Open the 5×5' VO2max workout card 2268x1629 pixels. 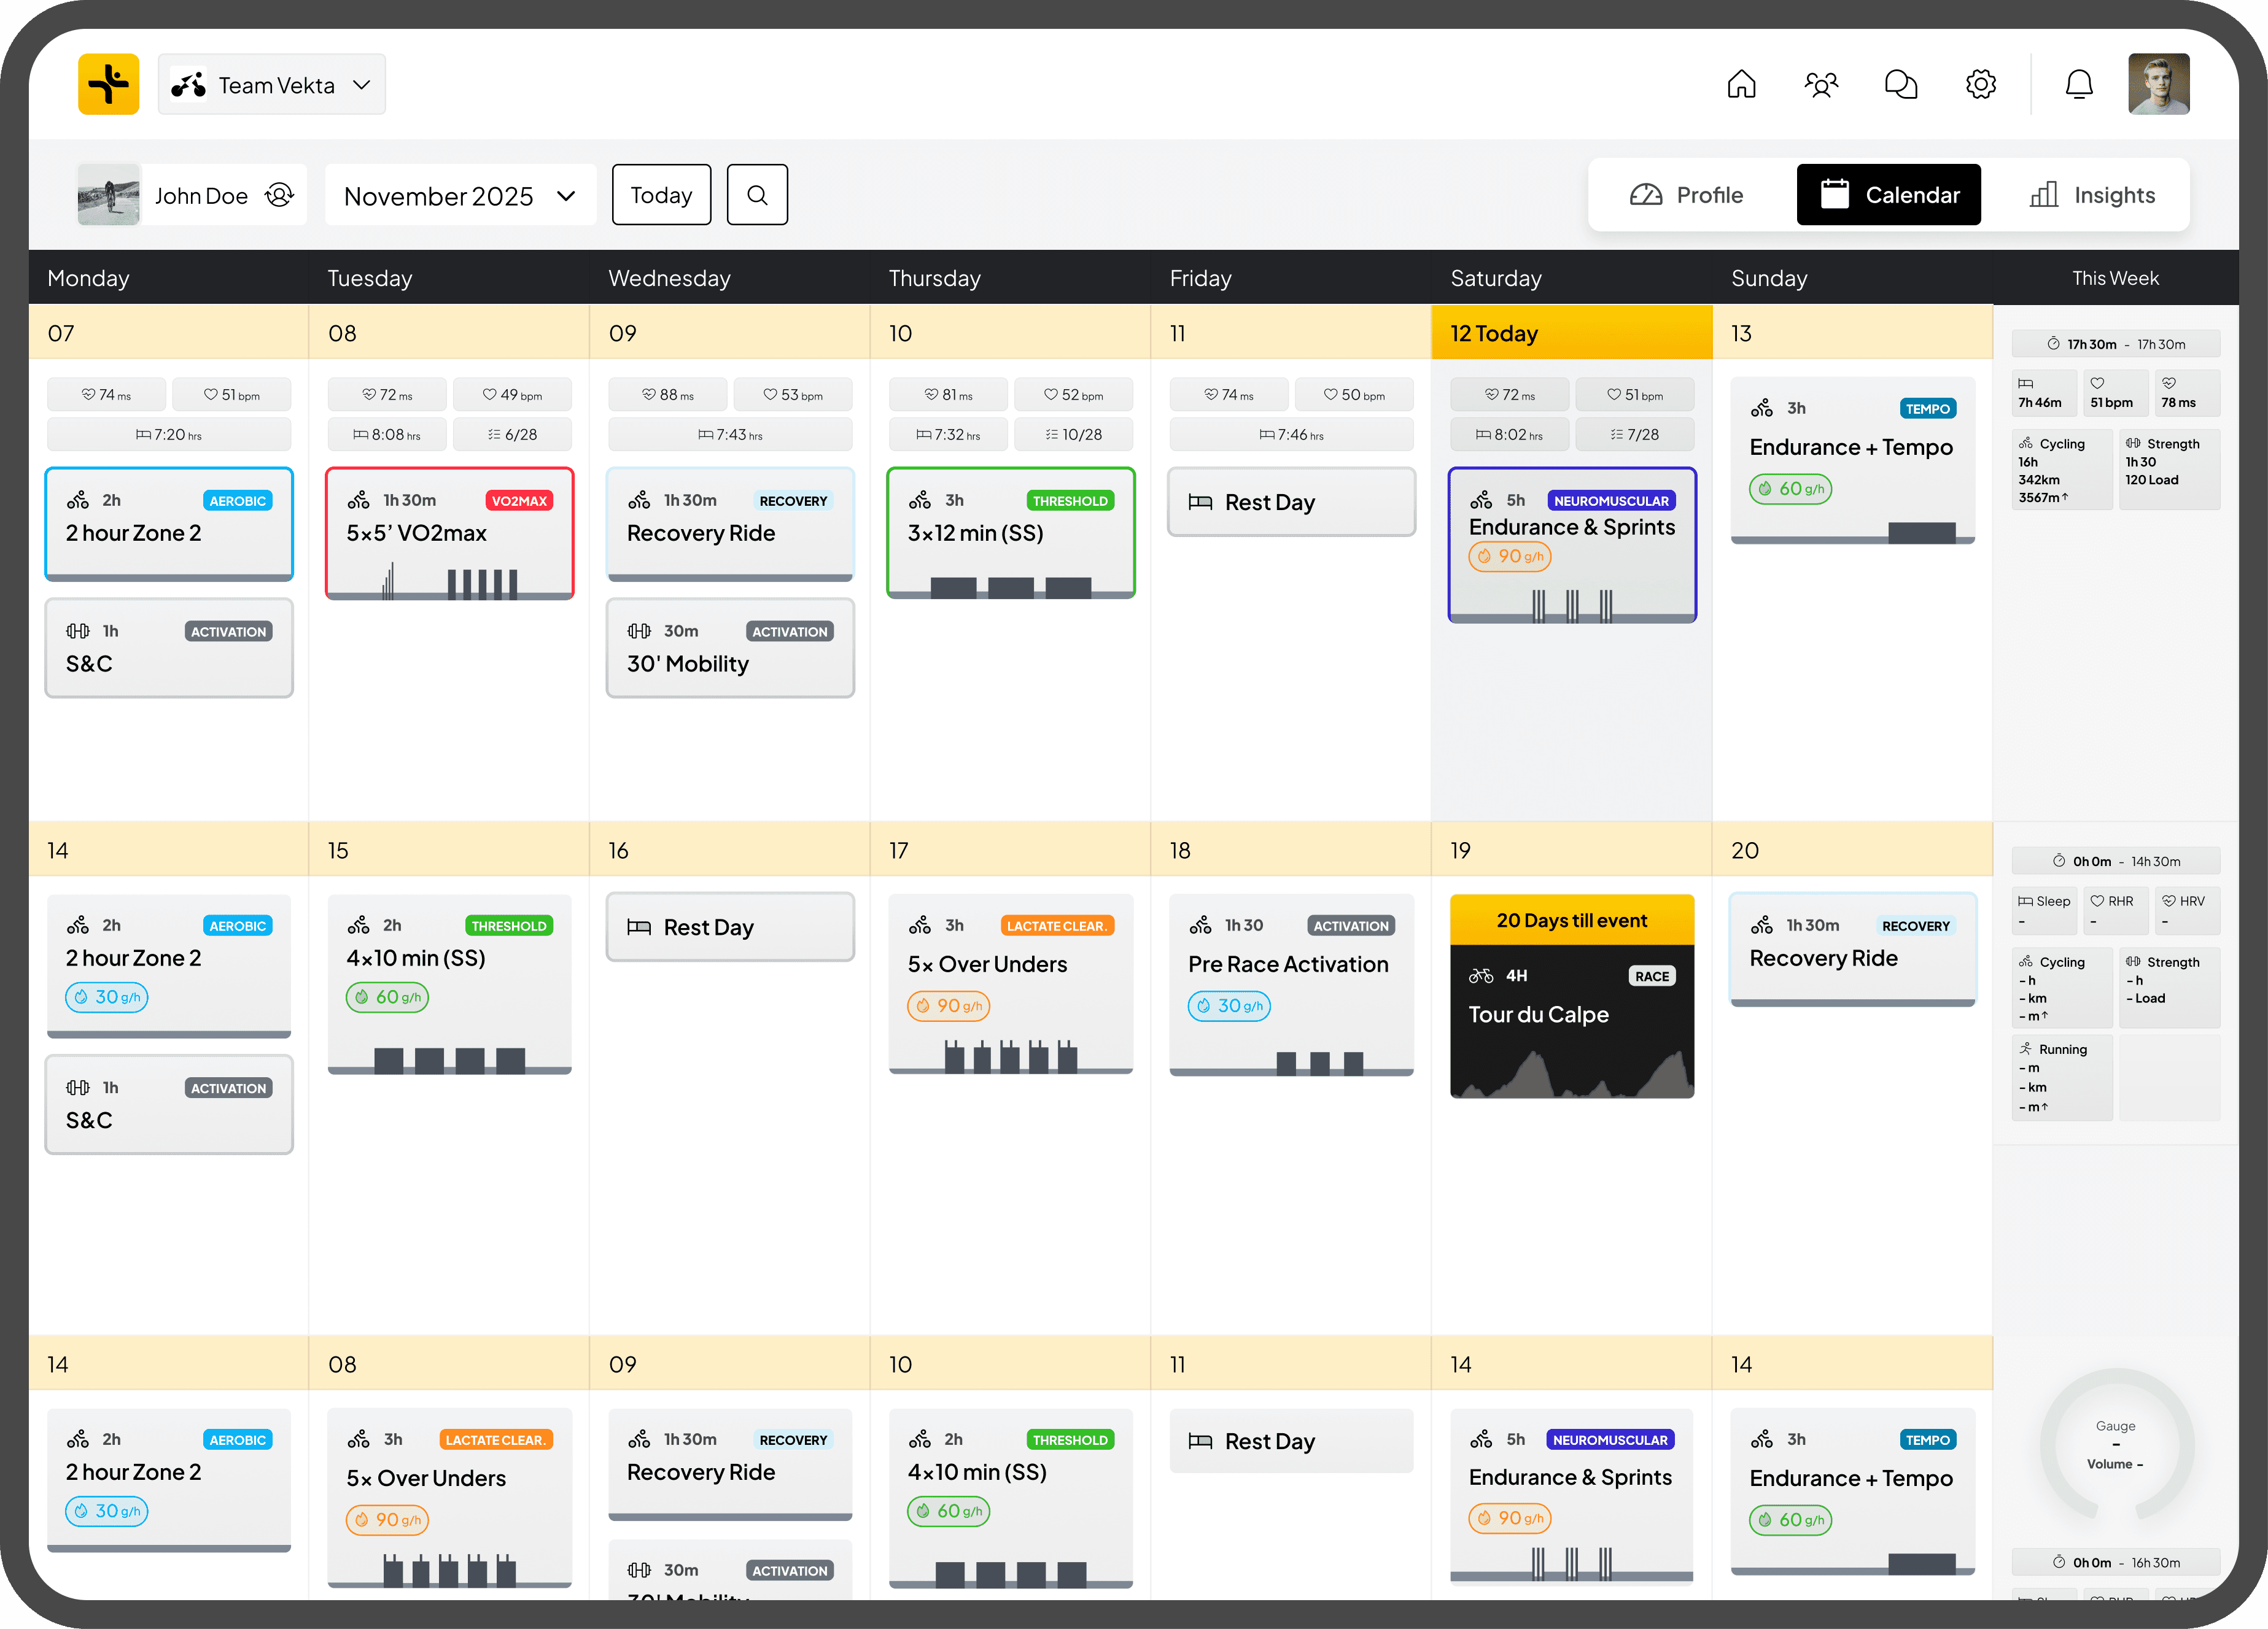point(449,533)
